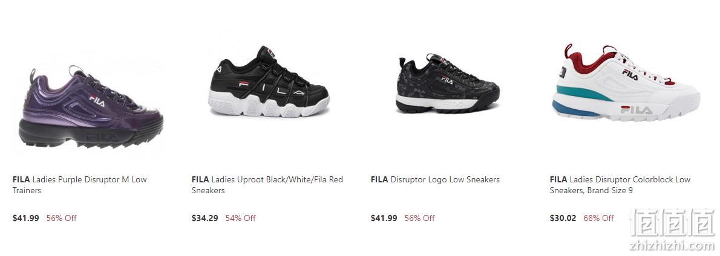The height and width of the screenshot is (256, 720).
Task: Click the 68% Off discount label
Action: (599, 218)
